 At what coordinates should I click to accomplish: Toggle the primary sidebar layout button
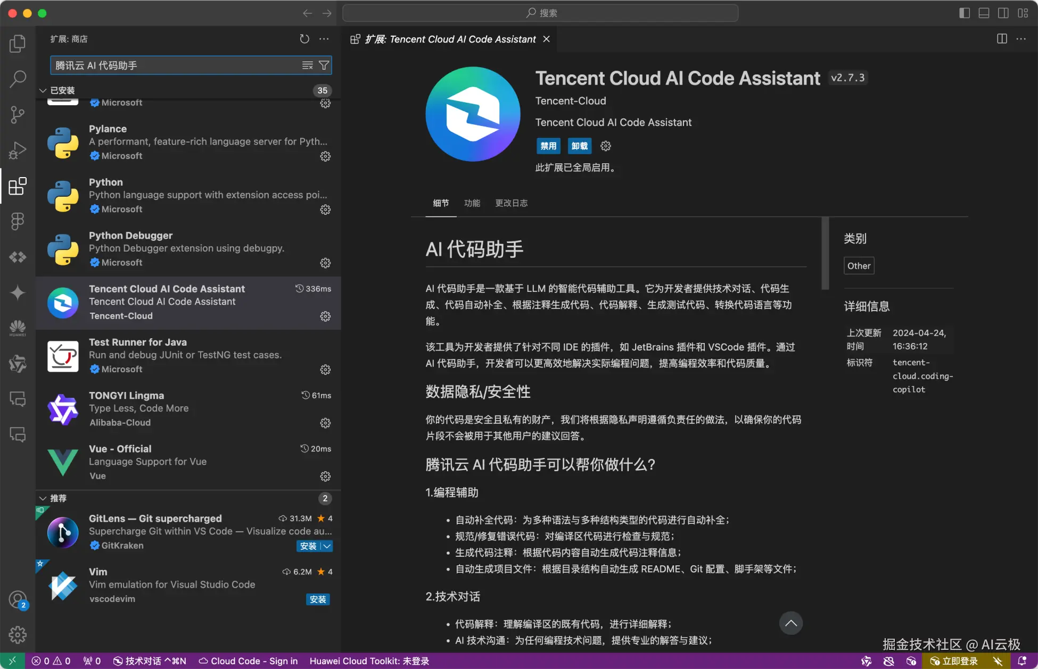[965, 13]
